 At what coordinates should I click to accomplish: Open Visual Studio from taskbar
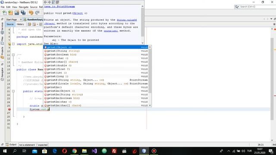pyautogui.click(x=94, y=151)
